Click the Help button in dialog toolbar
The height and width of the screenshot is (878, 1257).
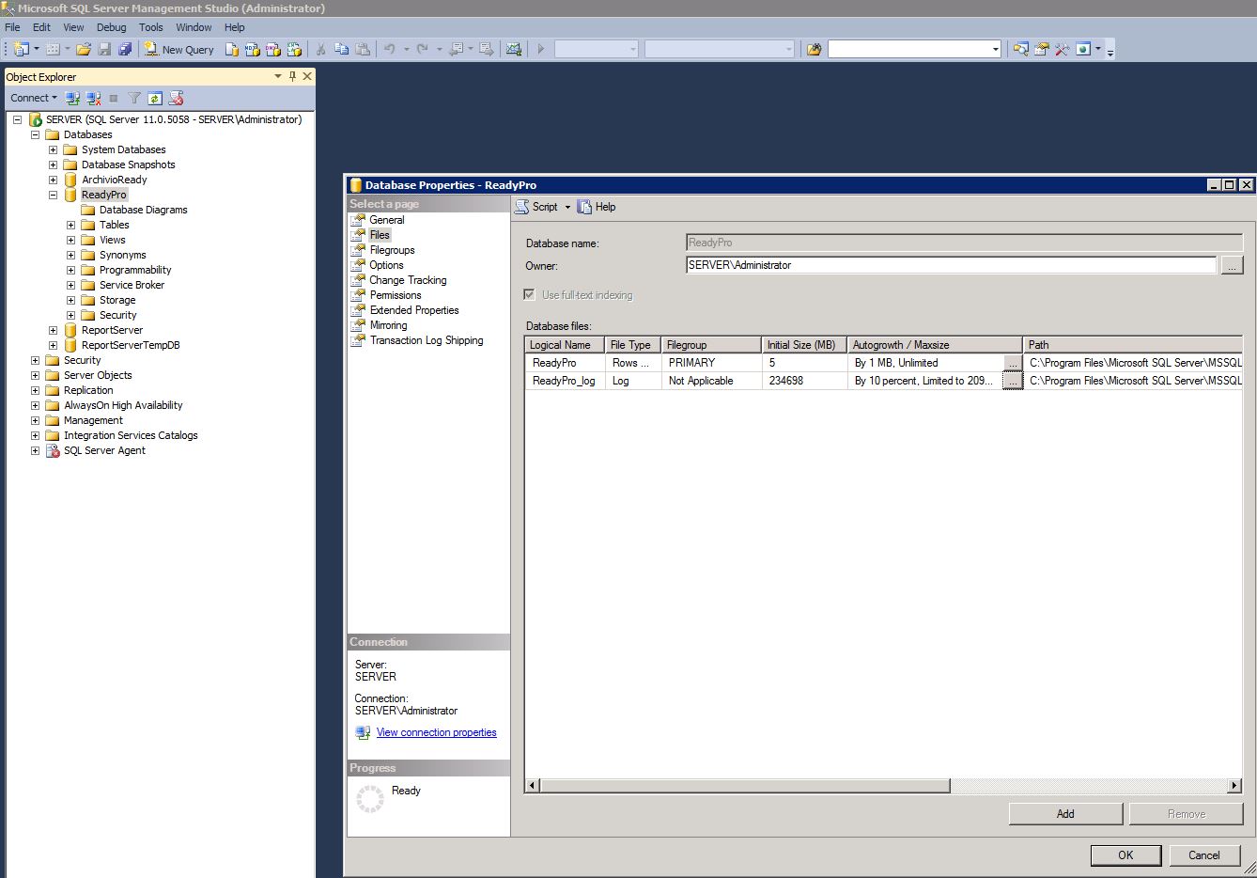(597, 207)
